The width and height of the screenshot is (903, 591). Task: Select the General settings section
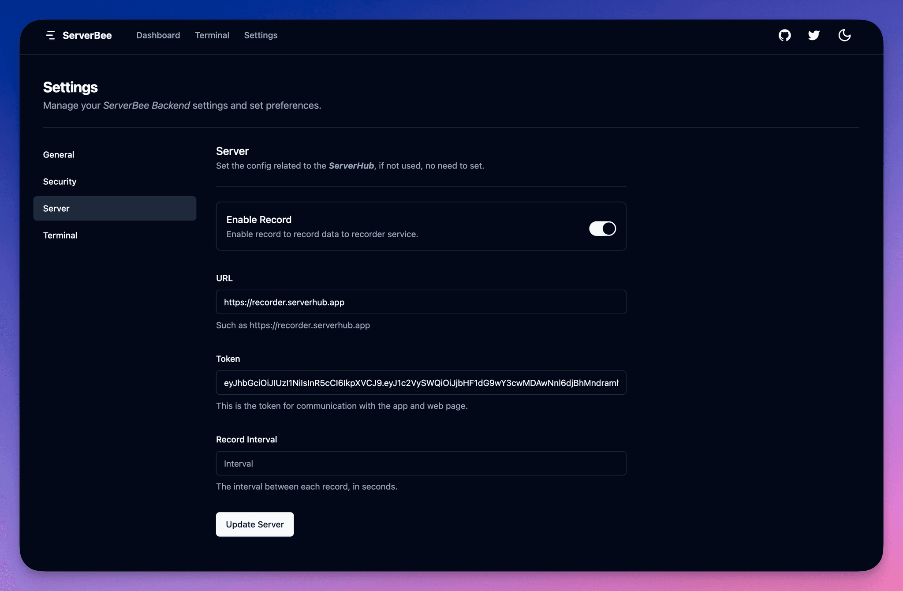(58, 153)
